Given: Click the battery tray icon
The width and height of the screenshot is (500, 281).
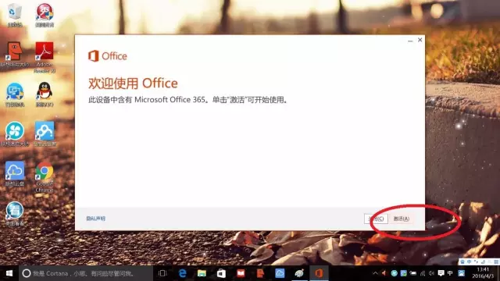Looking at the screenshot, I should tap(413, 273).
